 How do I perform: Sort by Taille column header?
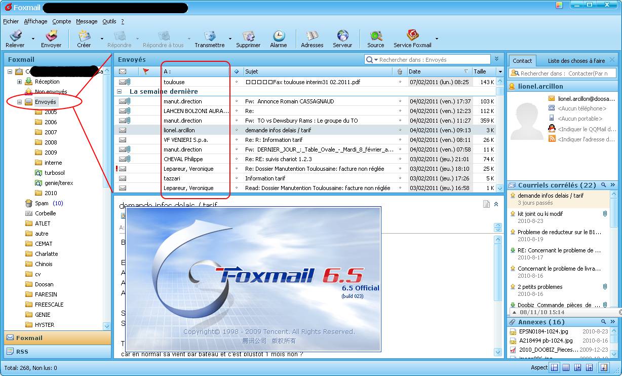point(484,71)
